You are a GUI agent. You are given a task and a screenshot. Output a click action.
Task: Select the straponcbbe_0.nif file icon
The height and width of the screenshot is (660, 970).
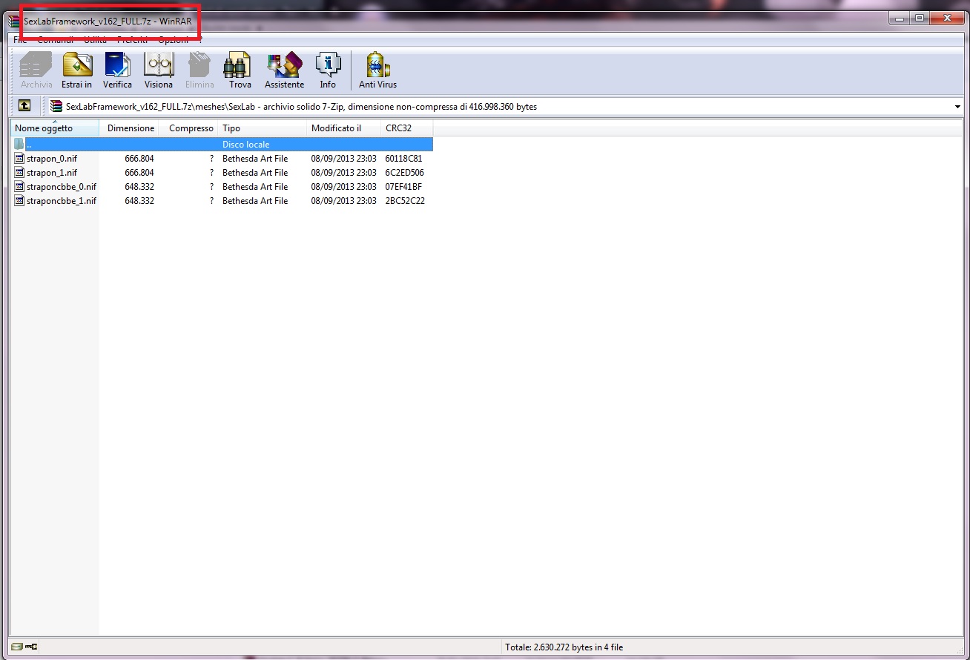pyautogui.click(x=19, y=187)
